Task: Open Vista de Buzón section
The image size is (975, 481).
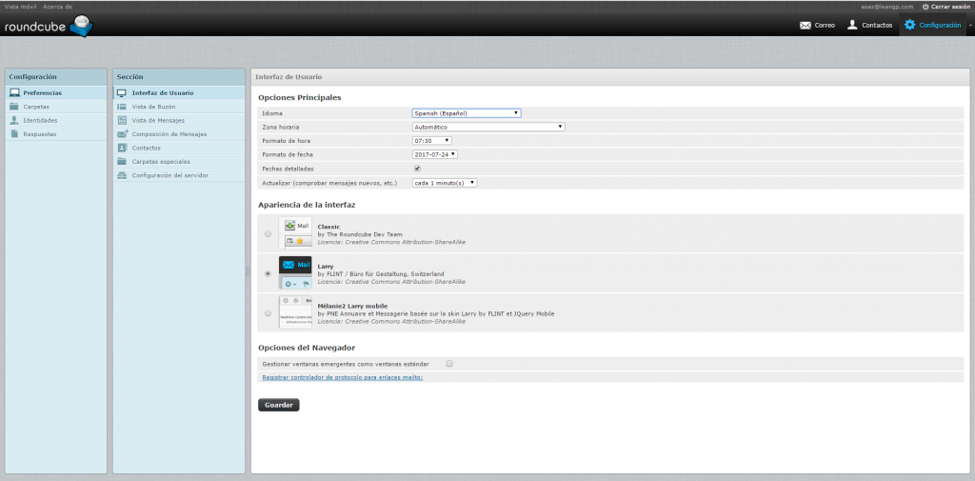Action: point(179,107)
